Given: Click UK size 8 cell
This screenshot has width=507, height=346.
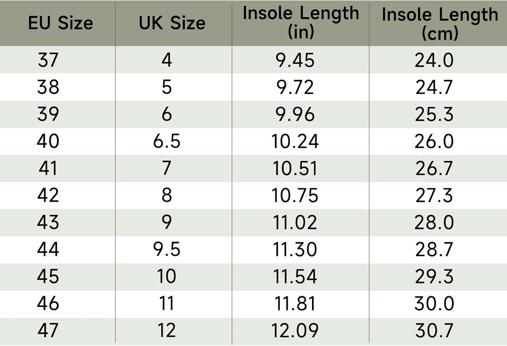Looking at the screenshot, I should tap(167, 195).
